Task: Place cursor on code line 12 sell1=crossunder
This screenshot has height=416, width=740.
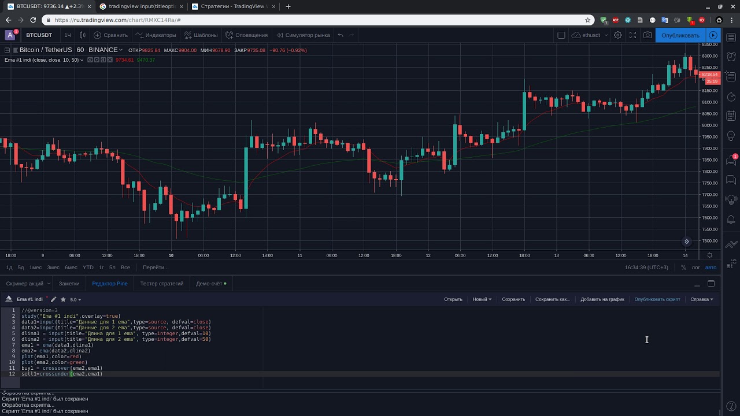Action: tap(62, 374)
